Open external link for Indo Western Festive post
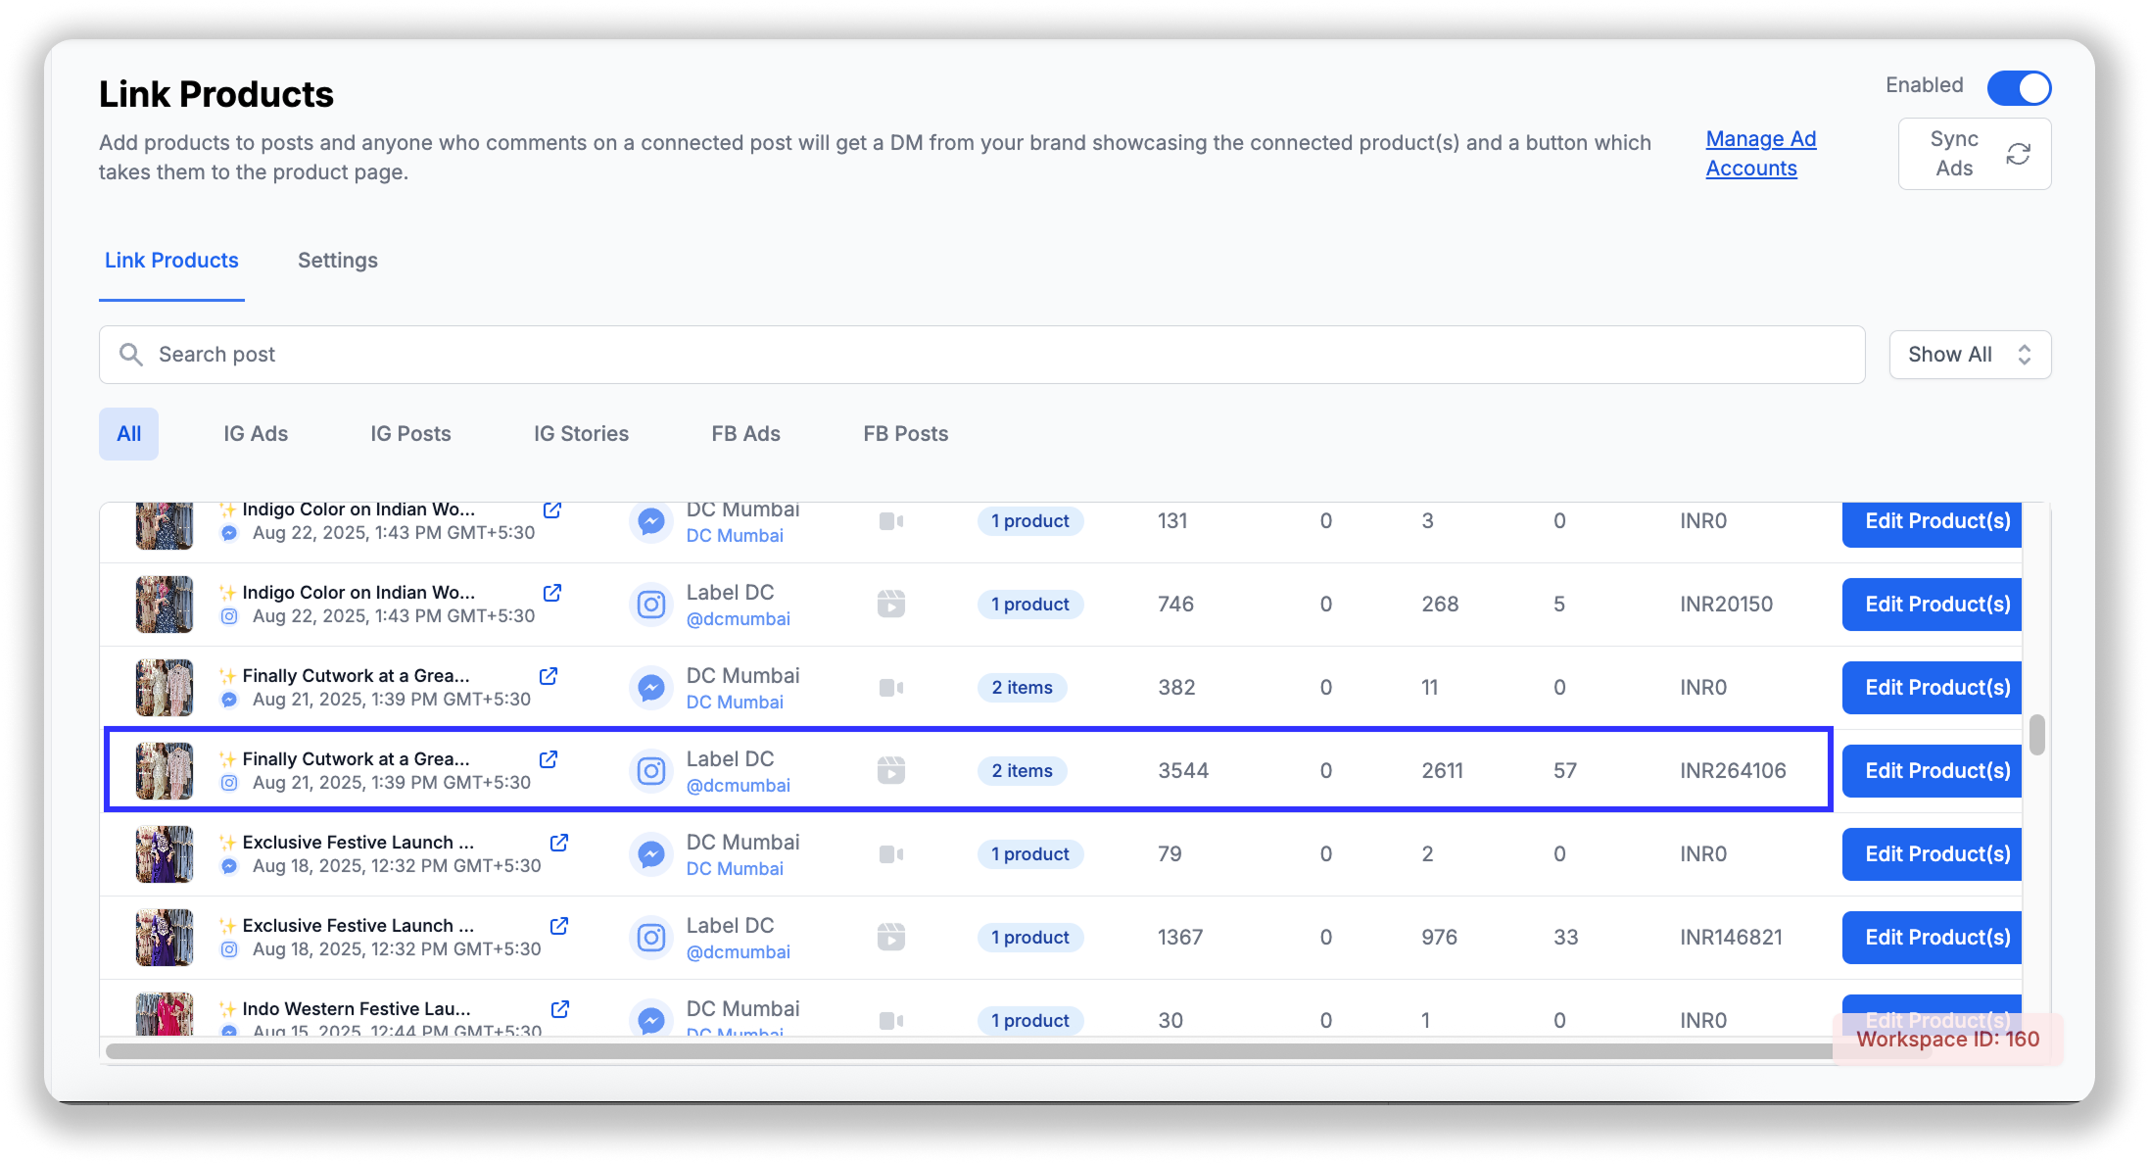This screenshot has width=2149, height=1164. click(x=560, y=1009)
